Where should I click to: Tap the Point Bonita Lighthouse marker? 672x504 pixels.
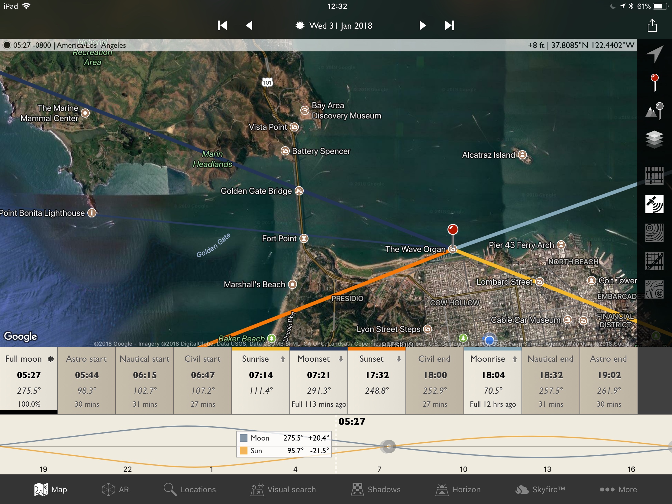tap(92, 213)
